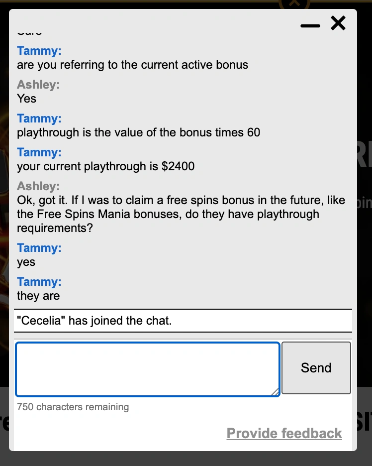The height and width of the screenshot is (466, 372).
Task: Grab the message box resize handle
Action: pyautogui.click(x=275, y=392)
